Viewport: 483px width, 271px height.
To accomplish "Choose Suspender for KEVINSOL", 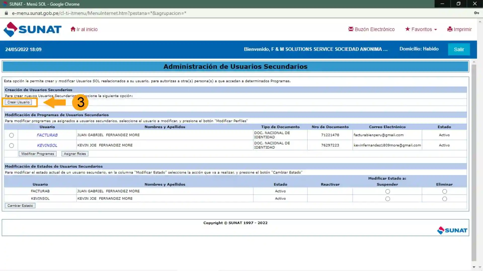I will 387,199.
